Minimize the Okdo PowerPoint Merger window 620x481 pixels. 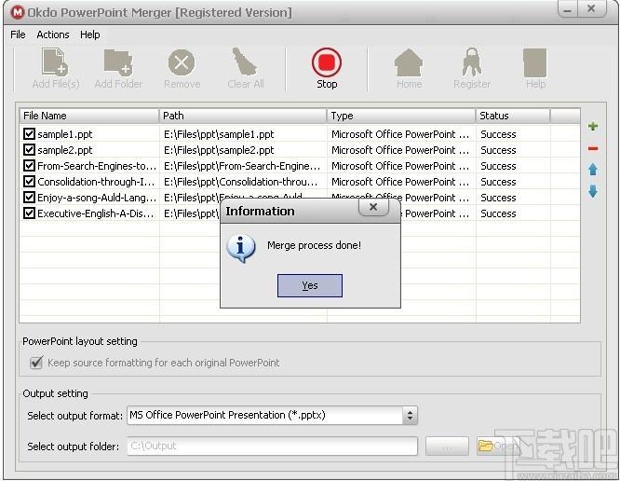click(568, 9)
